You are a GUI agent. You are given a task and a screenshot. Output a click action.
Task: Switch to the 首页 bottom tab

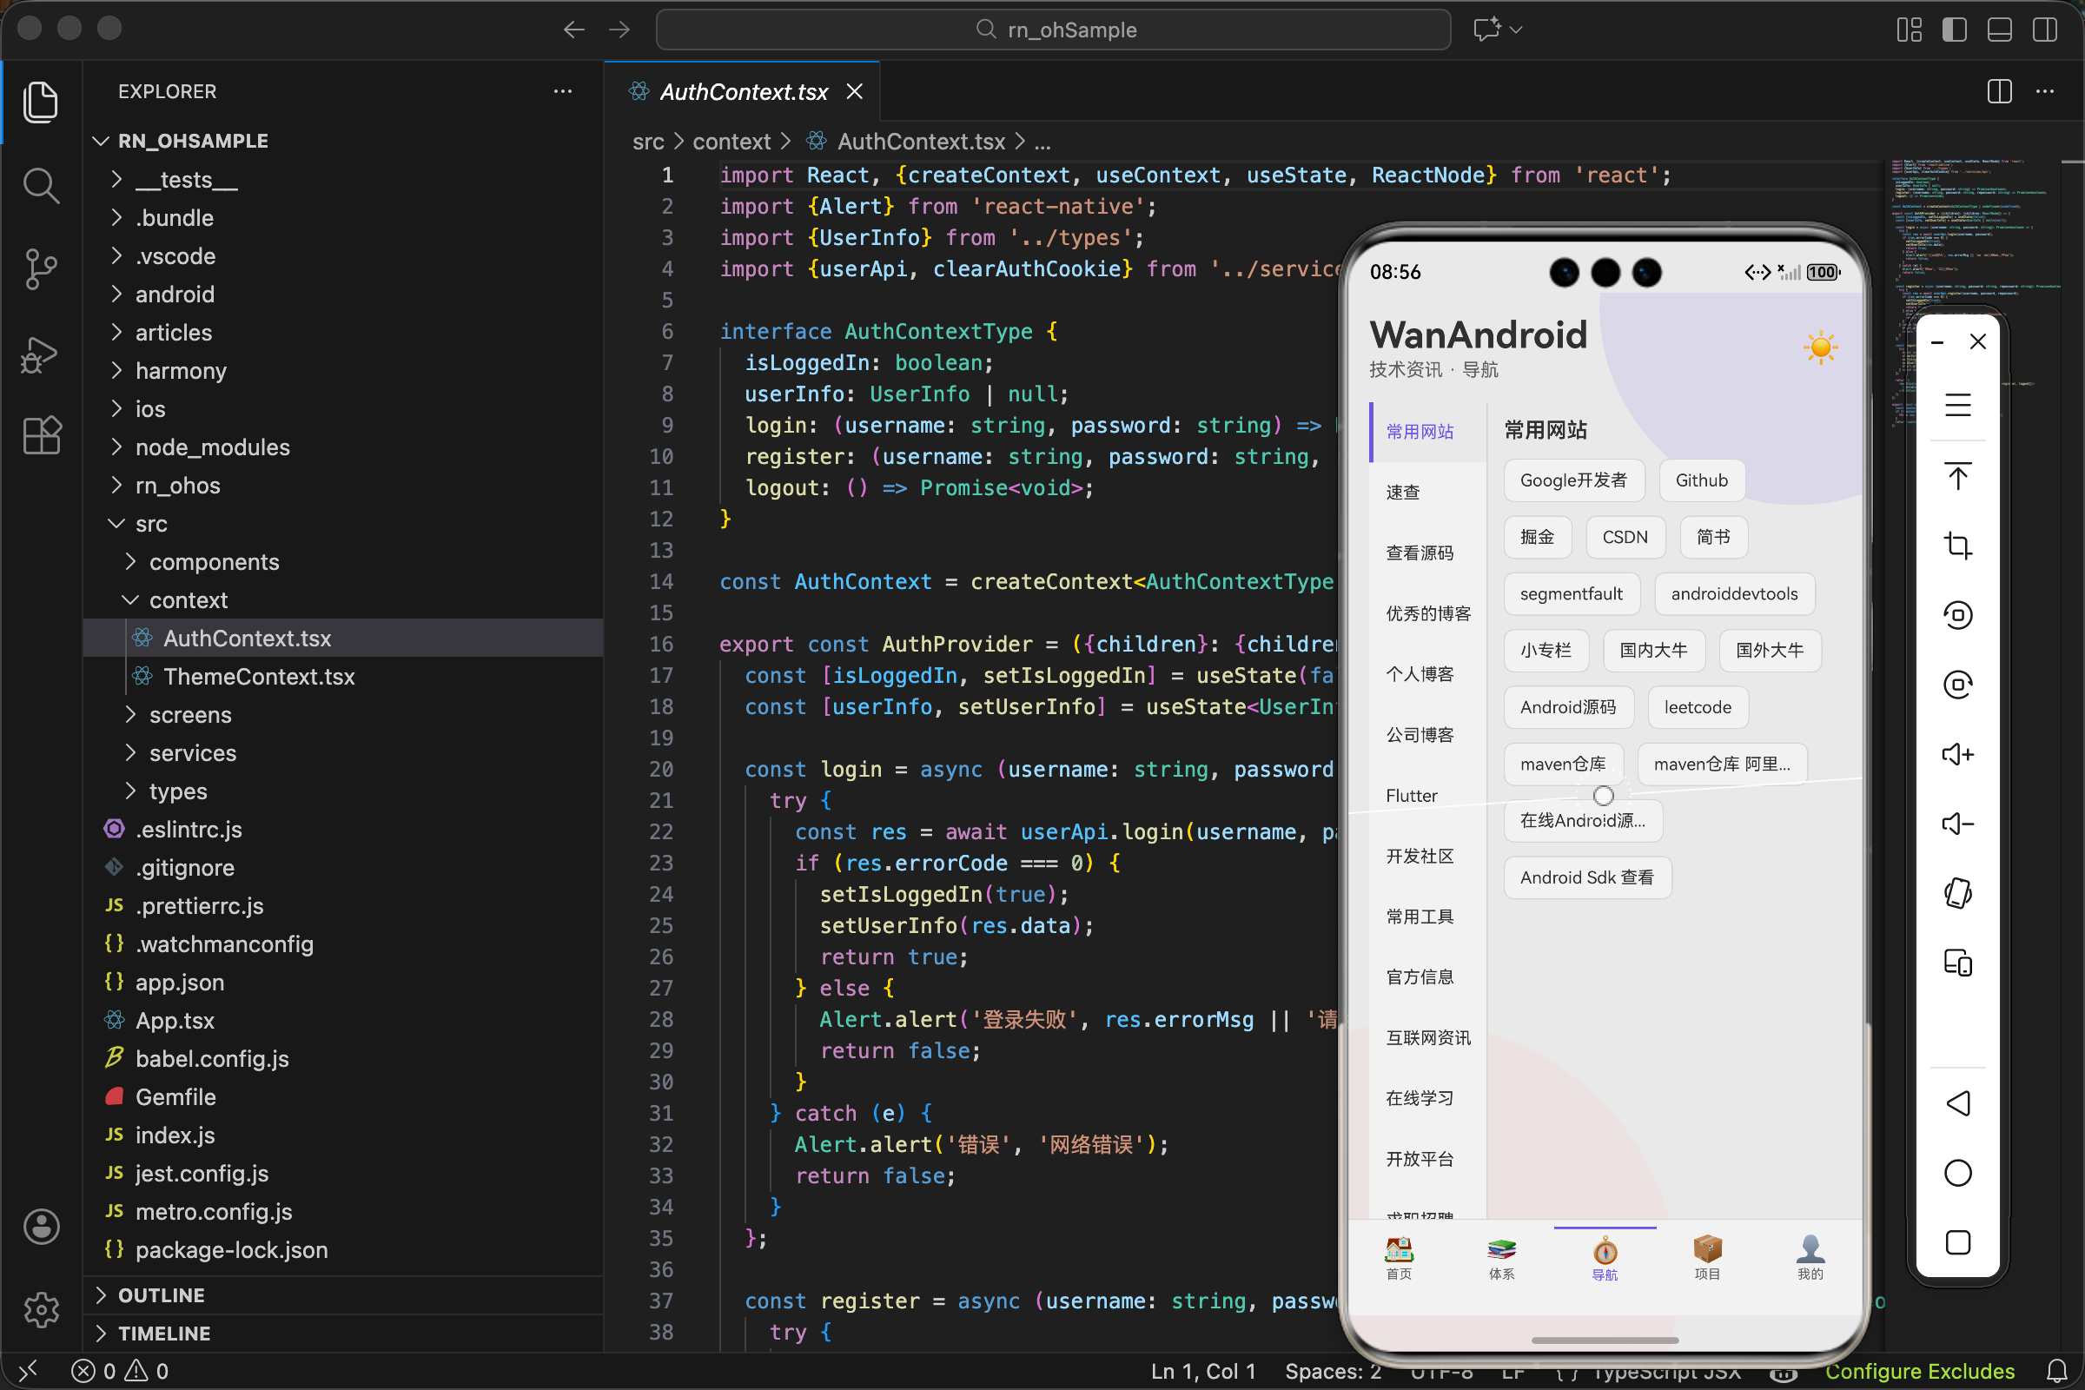[x=1399, y=1259]
